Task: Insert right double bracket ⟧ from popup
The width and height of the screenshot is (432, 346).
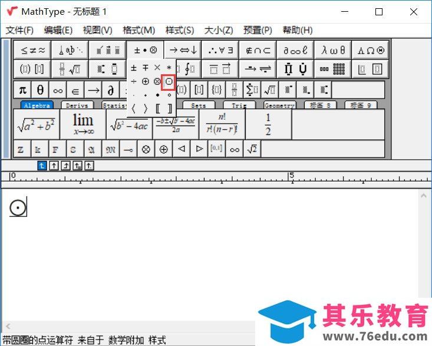Action: pyautogui.click(x=169, y=109)
